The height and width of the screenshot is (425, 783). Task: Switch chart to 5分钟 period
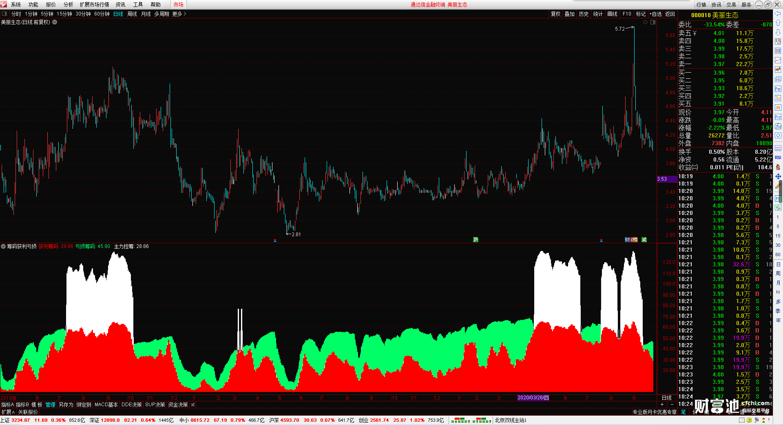[47, 14]
